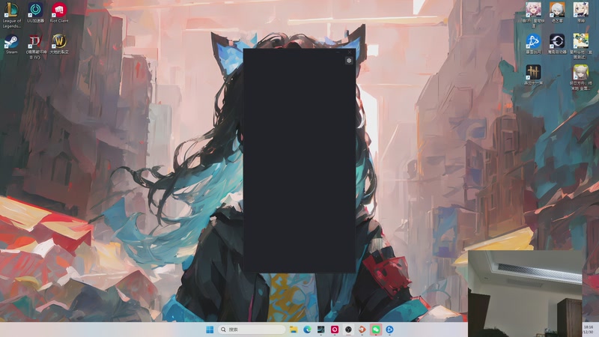Open the white-haired character on orange shortcut
The width and height of the screenshot is (599, 337).
(557, 13)
